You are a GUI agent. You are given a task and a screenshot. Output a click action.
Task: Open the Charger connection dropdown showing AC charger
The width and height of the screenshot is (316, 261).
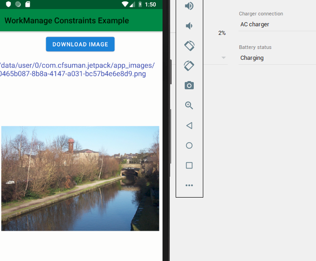click(277, 24)
